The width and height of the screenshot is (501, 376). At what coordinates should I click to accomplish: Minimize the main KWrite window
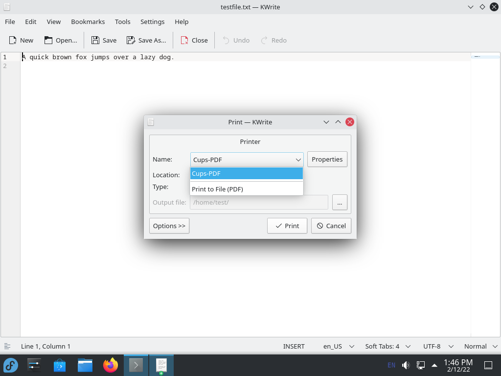click(470, 7)
